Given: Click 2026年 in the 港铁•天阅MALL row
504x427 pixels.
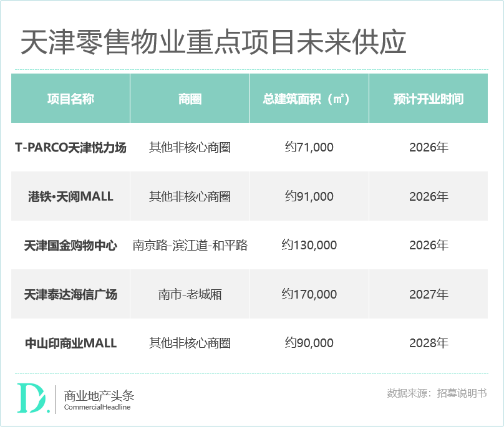Looking at the screenshot, I should tap(429, 196).
